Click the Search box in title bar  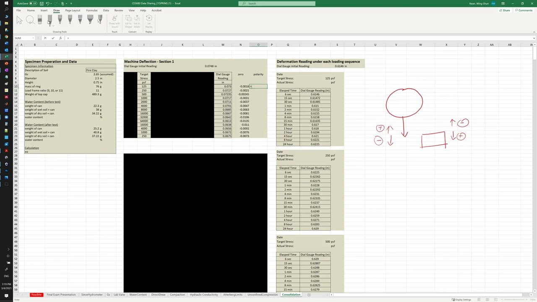pos(277,3)
